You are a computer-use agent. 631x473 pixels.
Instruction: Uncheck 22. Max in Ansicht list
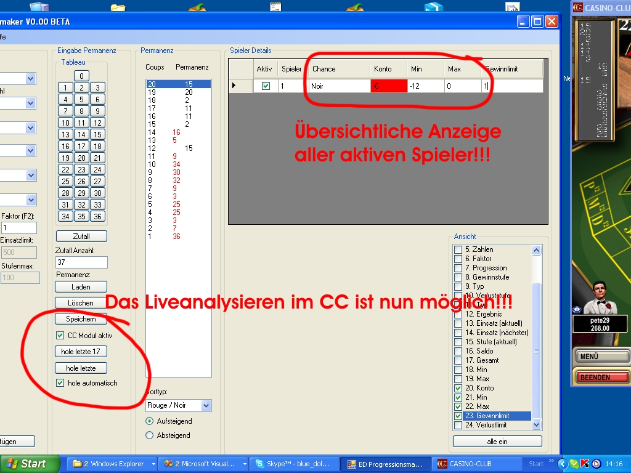tap(458, 406)
